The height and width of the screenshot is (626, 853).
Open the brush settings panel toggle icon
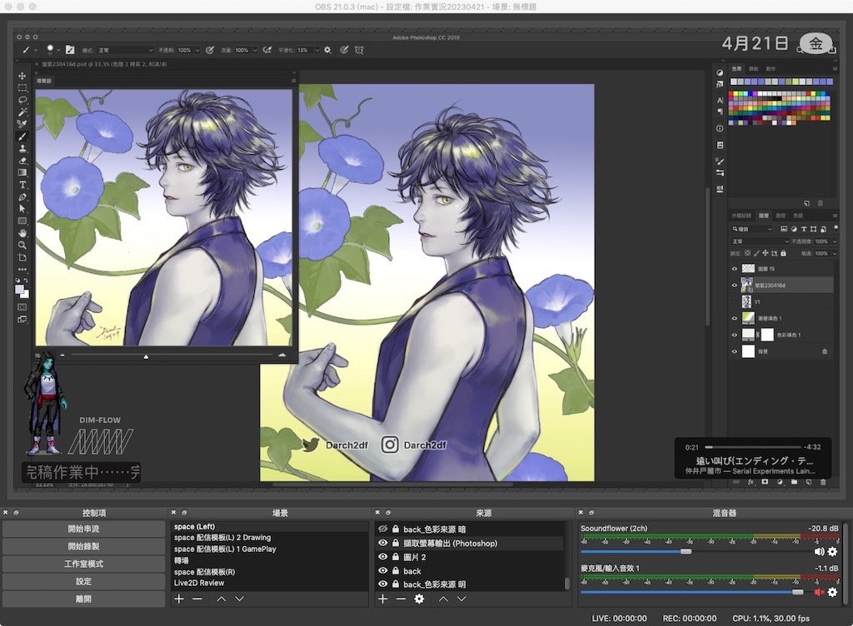[70, 50]
